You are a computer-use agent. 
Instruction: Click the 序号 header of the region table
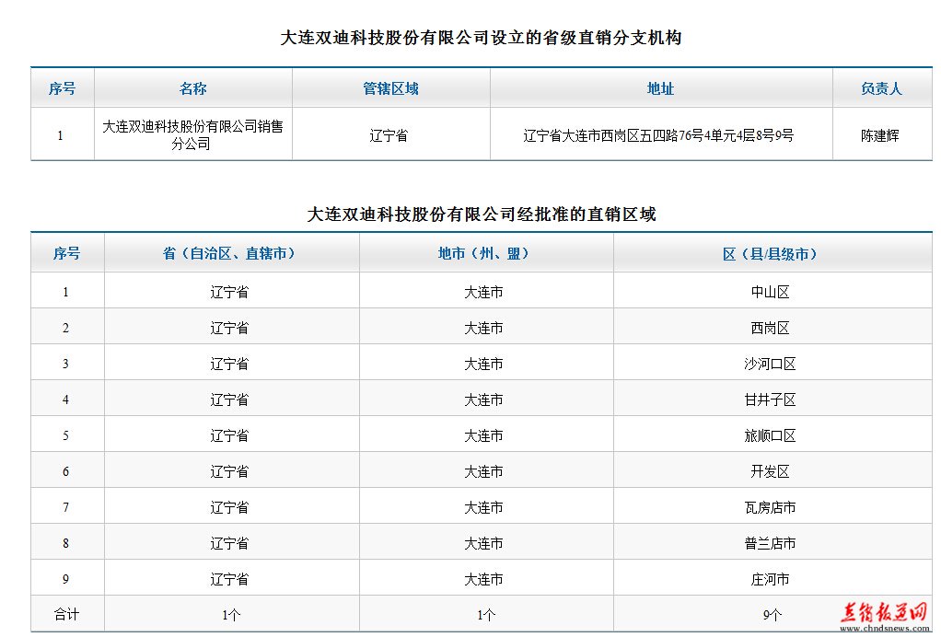[66, 254]
